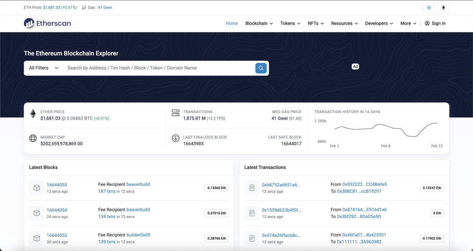Click the Etherscan logo
The height and width of the screenshot is (251, 473).
click(47, 23)
